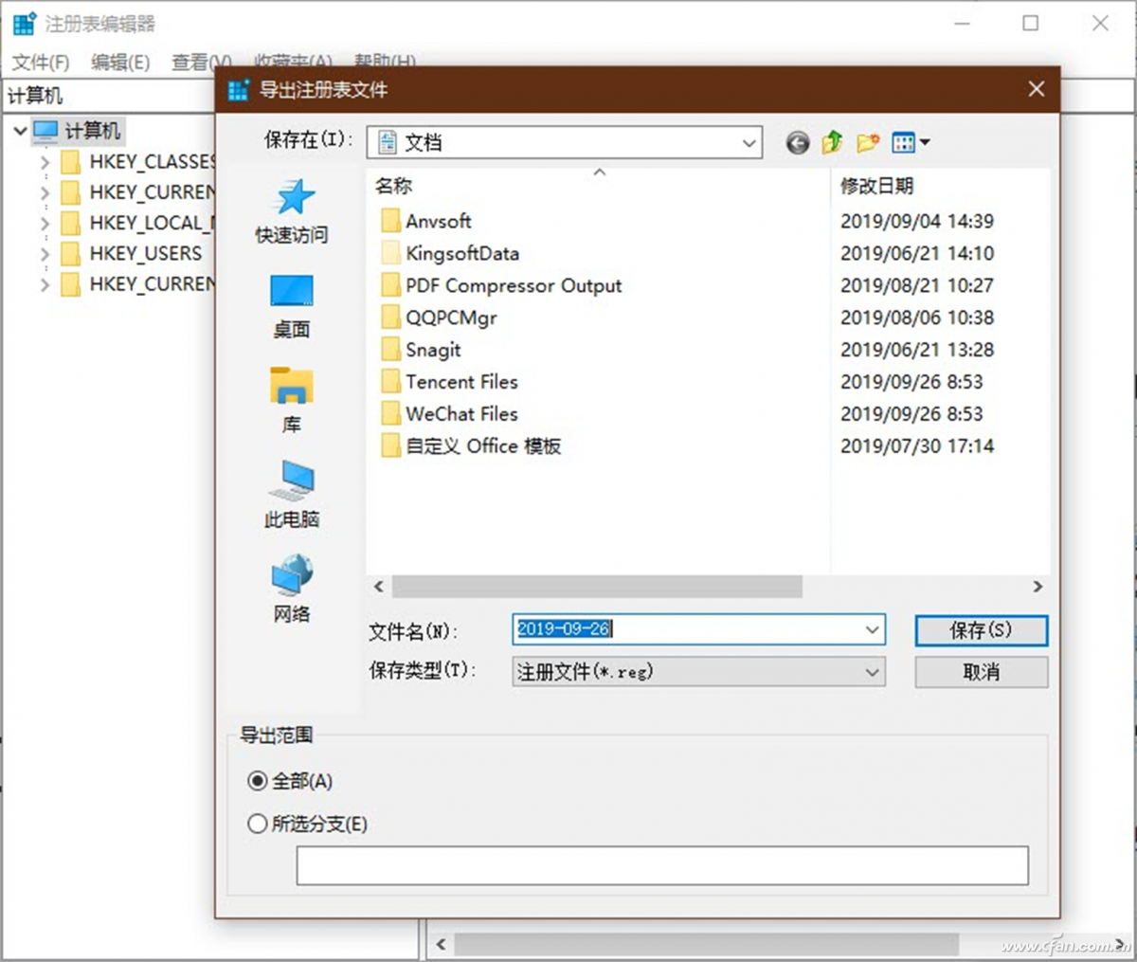Click the Registry Editor title bar icon
Screen dimensions: 1137x962
pos(25,24)
